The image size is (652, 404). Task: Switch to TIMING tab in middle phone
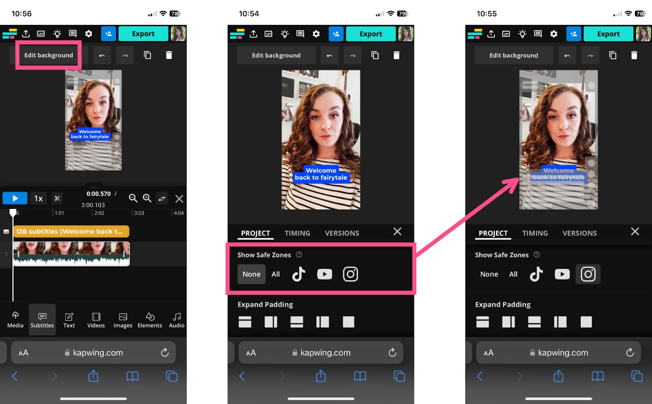click(x=297, y=233)
